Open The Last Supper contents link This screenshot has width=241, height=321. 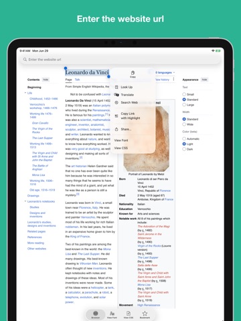(x=42, y=138)
